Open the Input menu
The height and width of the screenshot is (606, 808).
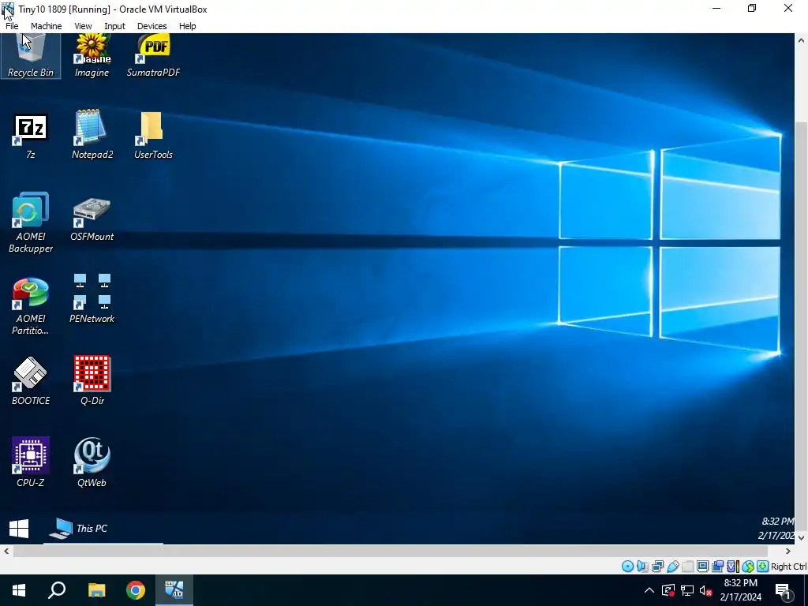[114, 26]
